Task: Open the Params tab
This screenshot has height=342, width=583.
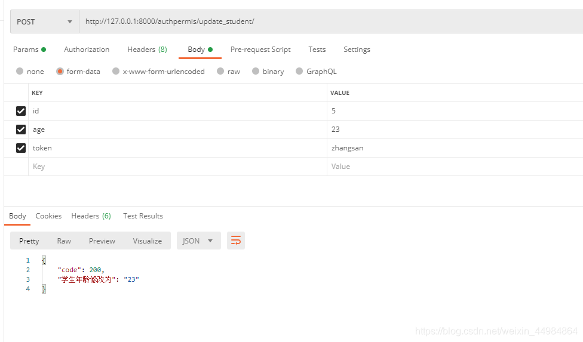Action: tap(29, 50)
